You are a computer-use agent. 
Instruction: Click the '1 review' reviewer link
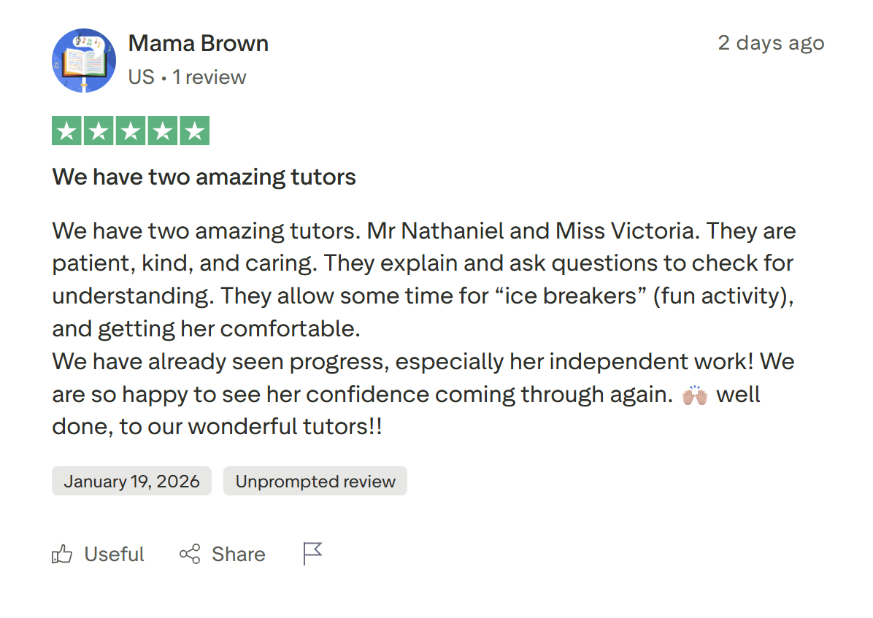210,77
